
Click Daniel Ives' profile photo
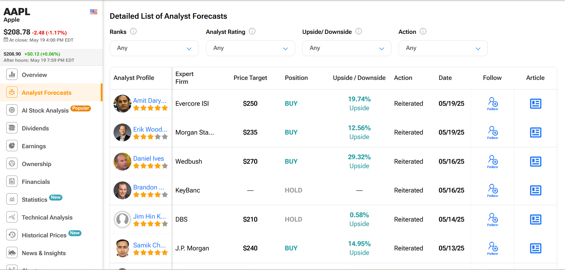122,162
